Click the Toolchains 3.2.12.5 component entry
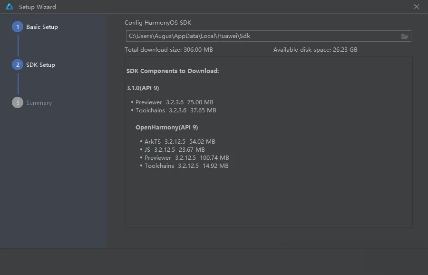The image size is (428, 275). [184, 166]
